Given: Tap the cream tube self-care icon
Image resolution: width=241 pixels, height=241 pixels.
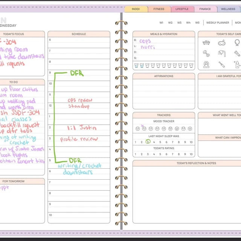Looking at the screenshot, I should tap(237, 53).
